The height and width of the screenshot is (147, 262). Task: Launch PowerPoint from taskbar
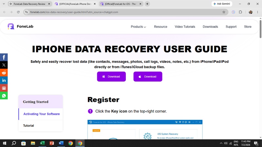pyautogui.click(x=52, y=143)
